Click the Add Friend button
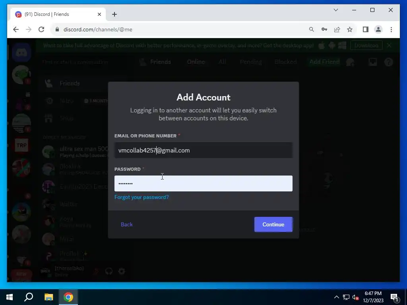 tap(324, 62)
